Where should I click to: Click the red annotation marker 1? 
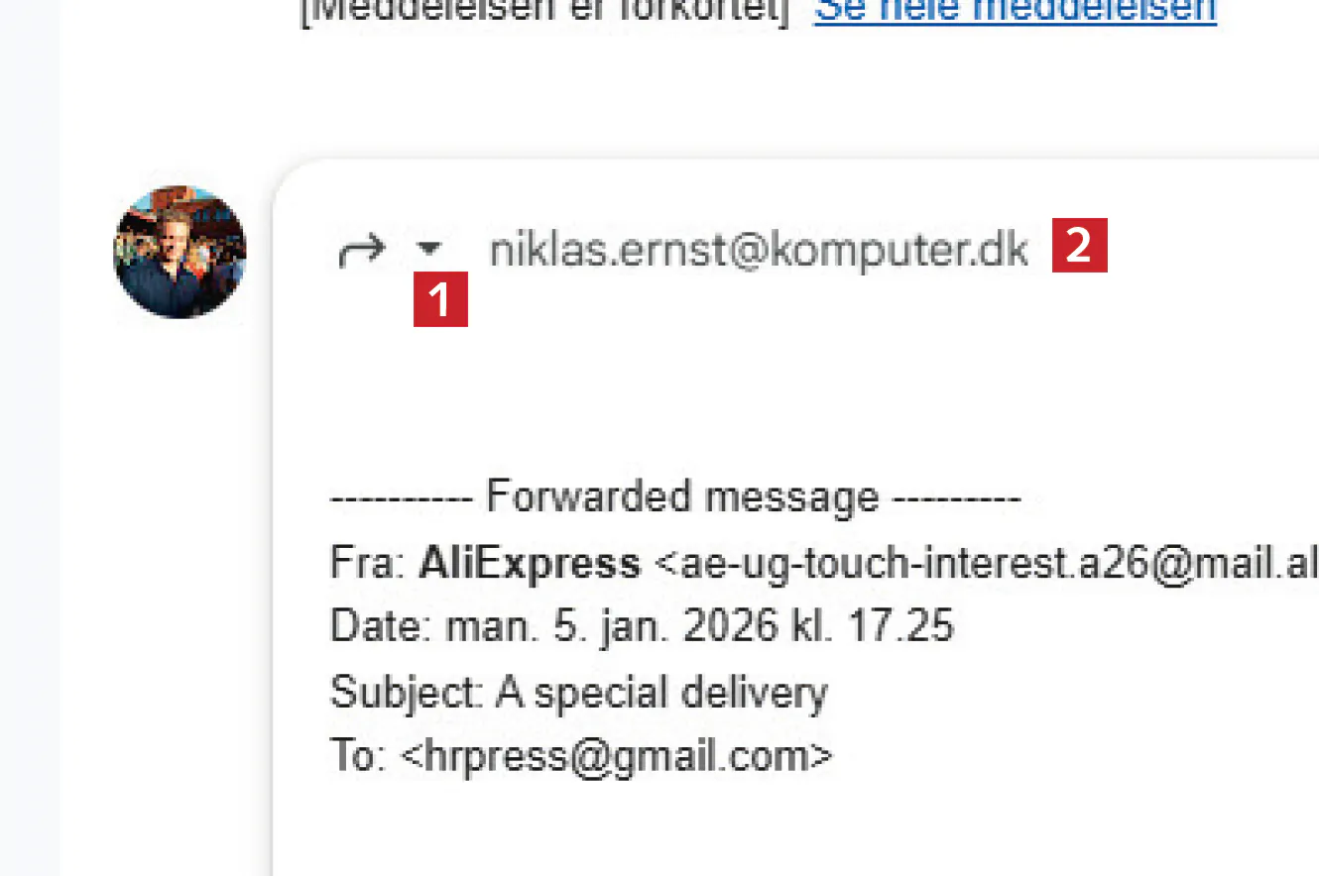coord(440,299)
